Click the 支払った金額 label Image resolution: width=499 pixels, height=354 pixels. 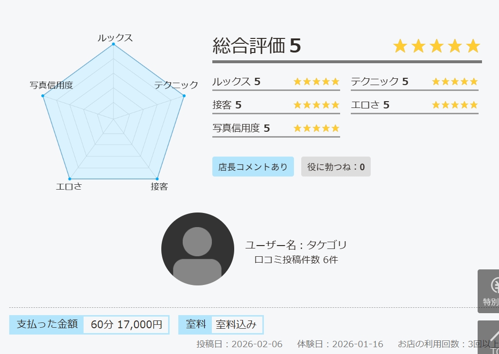coord(47,324)
